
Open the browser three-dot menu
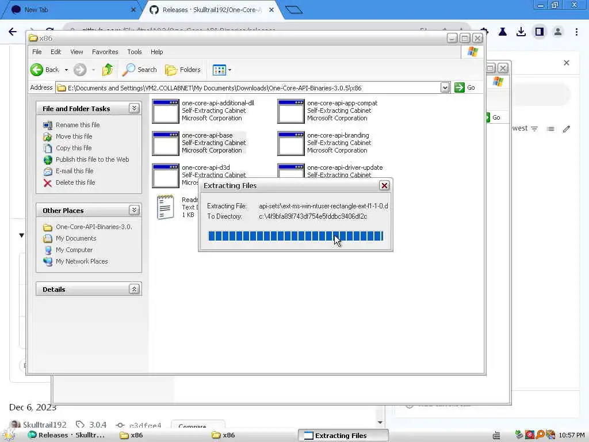[576, 32]
